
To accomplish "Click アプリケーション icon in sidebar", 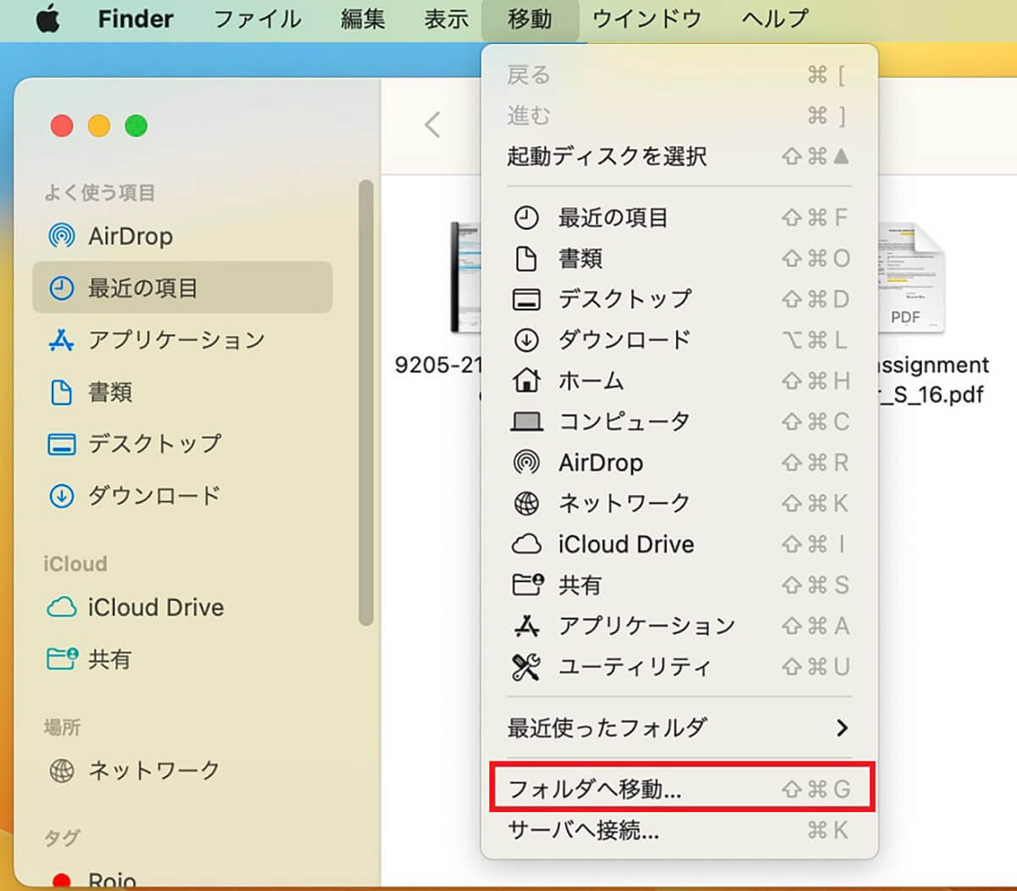I will 61,340.
